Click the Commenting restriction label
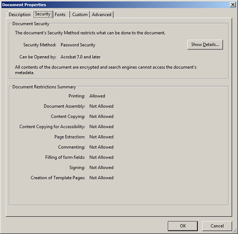The width and height of the screenshot is (238, 234). tap(71, 147)
